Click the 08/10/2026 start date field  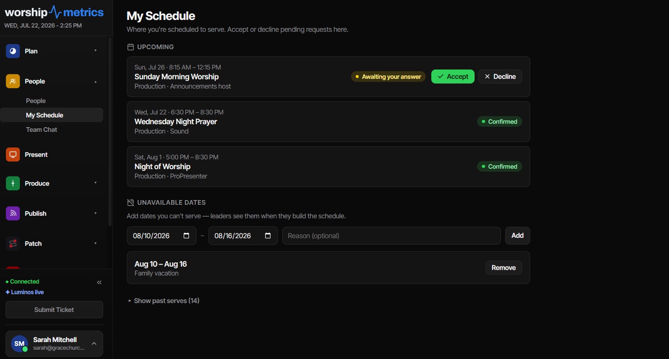[162, 236]
